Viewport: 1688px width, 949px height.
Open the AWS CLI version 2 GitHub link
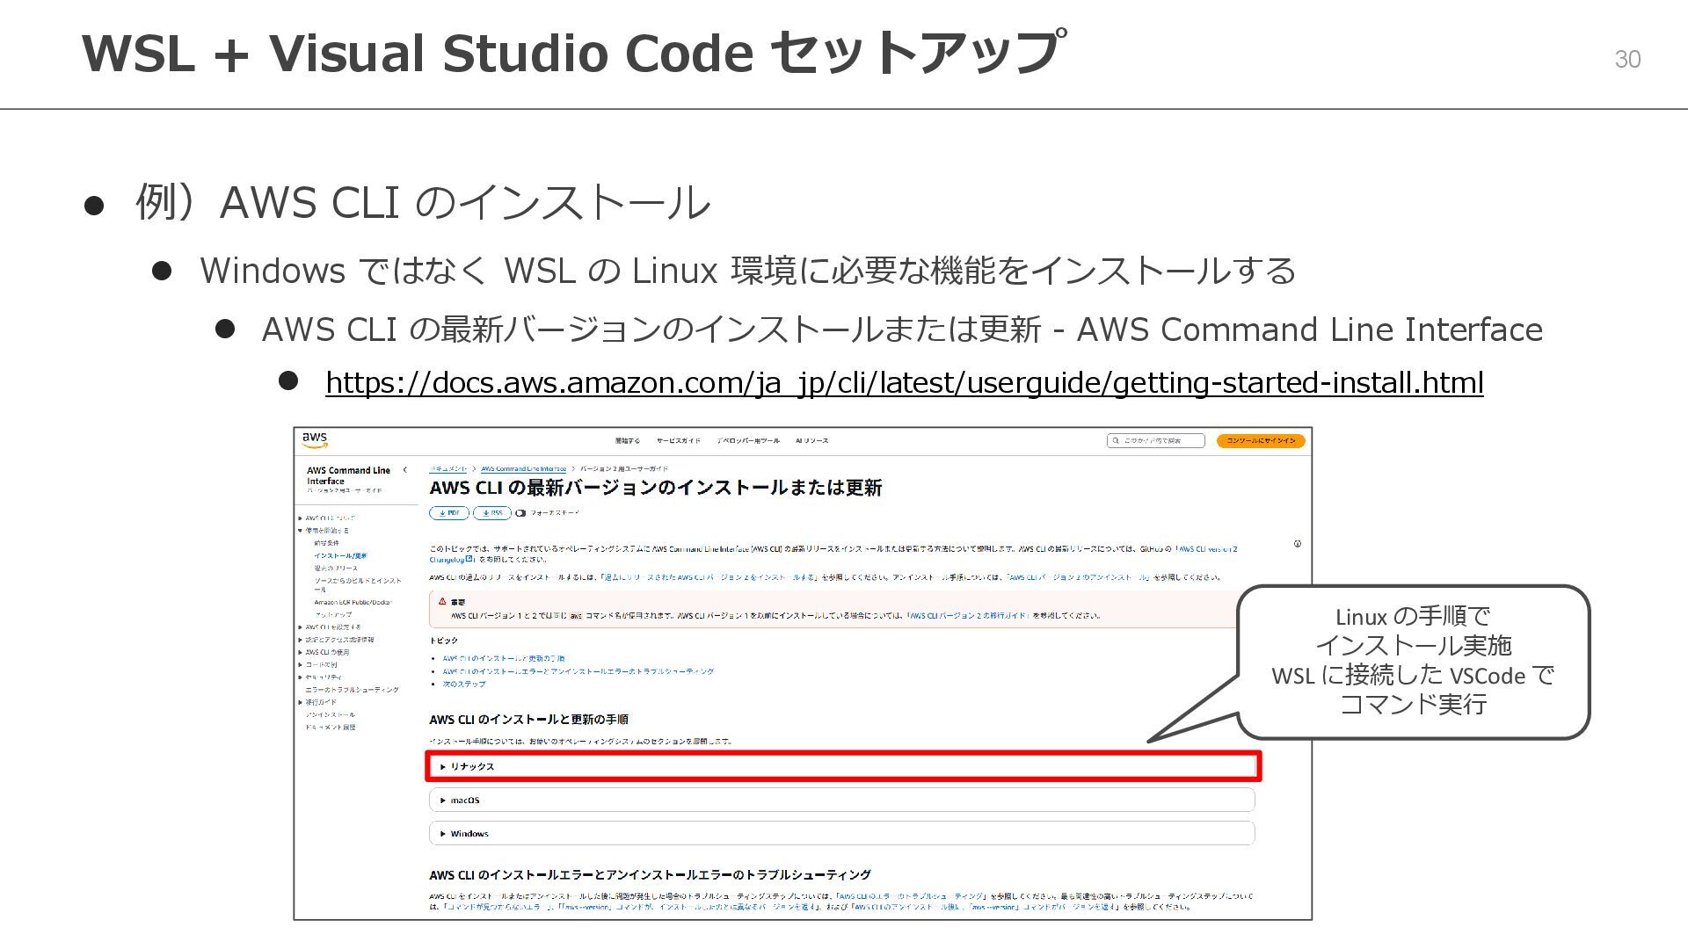(1207, 549)
